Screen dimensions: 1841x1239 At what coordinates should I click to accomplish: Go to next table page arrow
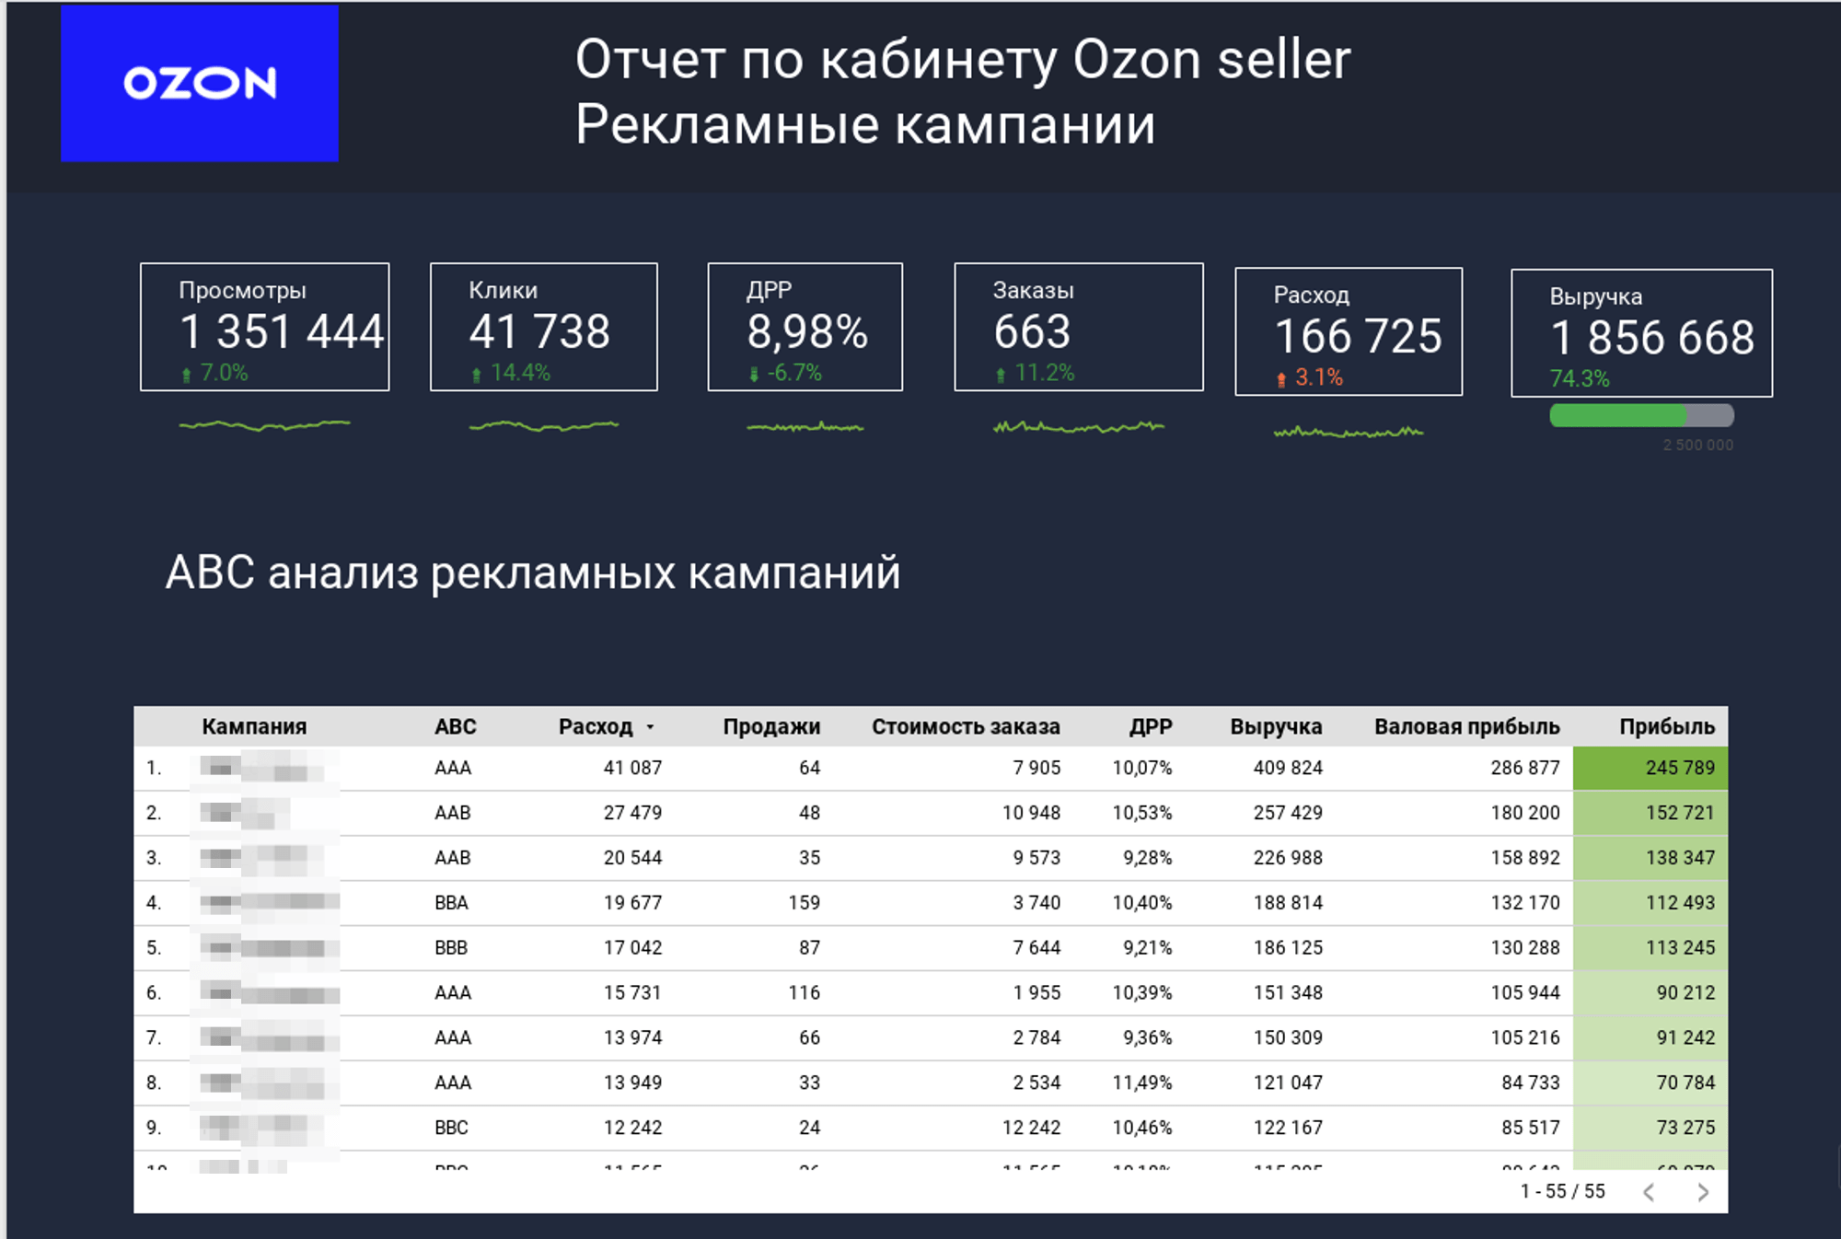point(1703,1192)
